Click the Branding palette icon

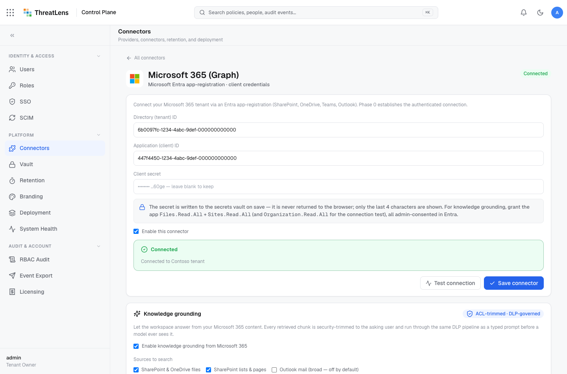tap(12, 197)
